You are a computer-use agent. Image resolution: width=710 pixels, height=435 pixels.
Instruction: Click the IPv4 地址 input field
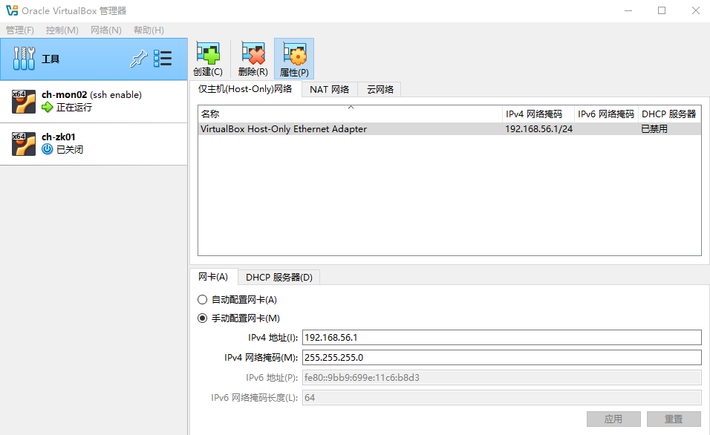502,338
